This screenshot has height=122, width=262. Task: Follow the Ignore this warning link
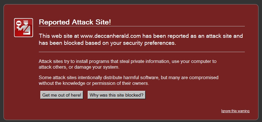coord(235,111)
